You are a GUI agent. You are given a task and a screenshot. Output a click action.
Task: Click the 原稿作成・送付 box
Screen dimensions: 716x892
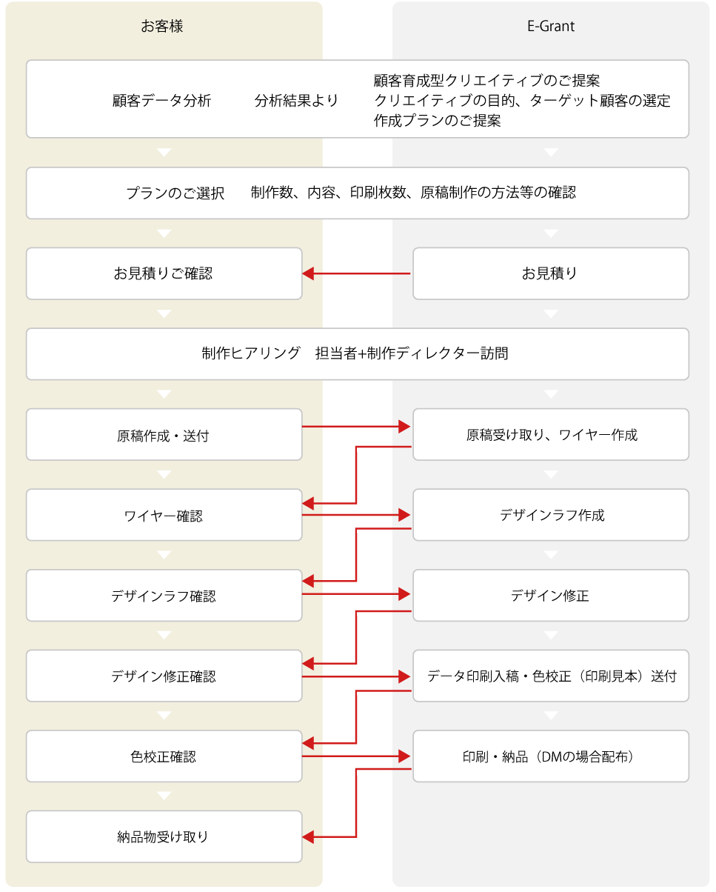tap(164, 435)
